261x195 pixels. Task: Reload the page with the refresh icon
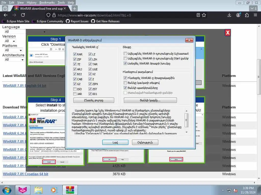(23, 15)
